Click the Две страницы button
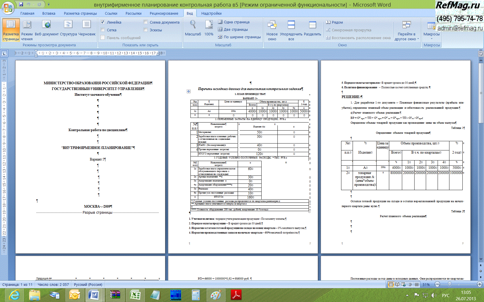Image resolution: width=484 pixels, height=302 pixels. (233, 29)
